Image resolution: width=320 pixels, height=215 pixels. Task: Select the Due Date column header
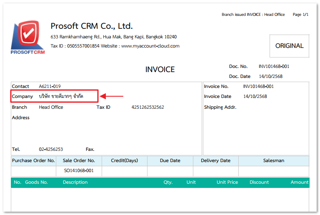click(x=170, y=160)
